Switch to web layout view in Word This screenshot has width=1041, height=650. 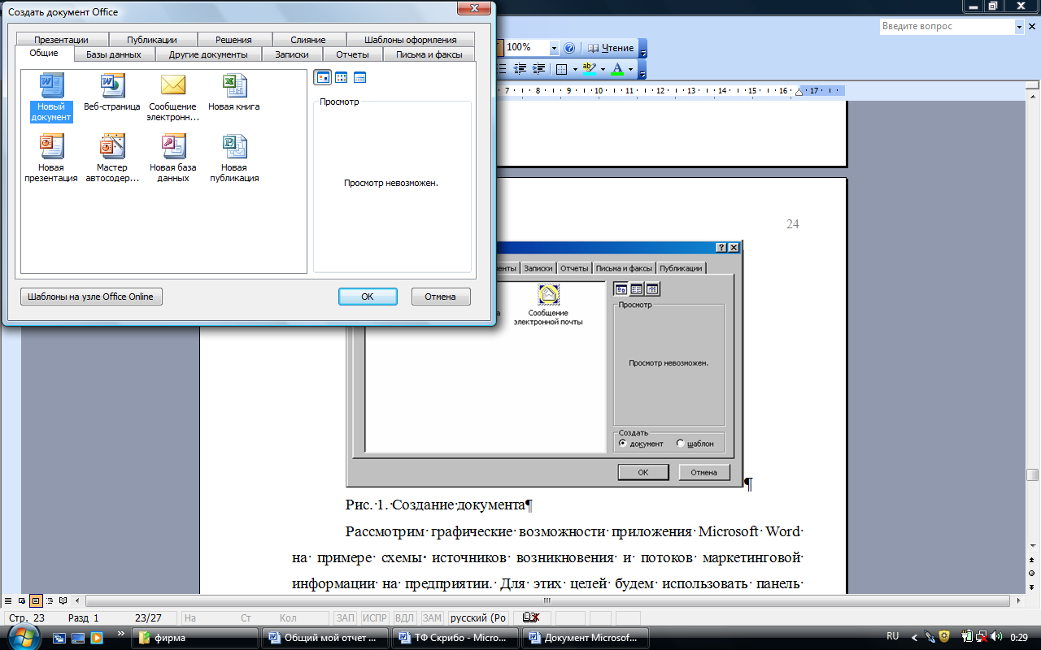point(22,601)
